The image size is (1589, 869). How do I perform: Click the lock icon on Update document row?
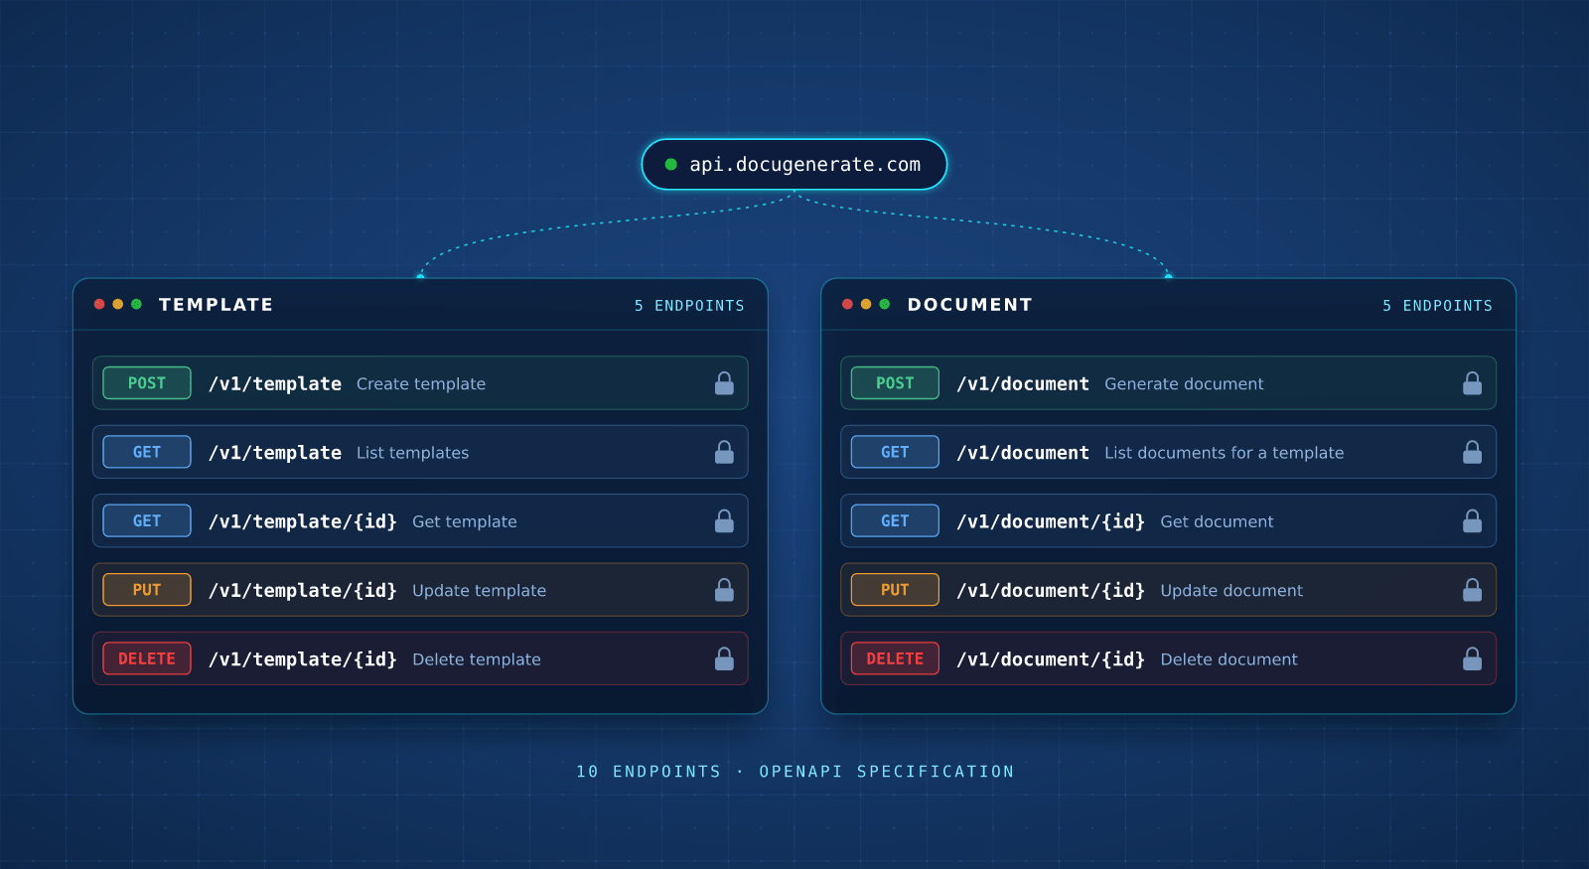point(1473,590)
